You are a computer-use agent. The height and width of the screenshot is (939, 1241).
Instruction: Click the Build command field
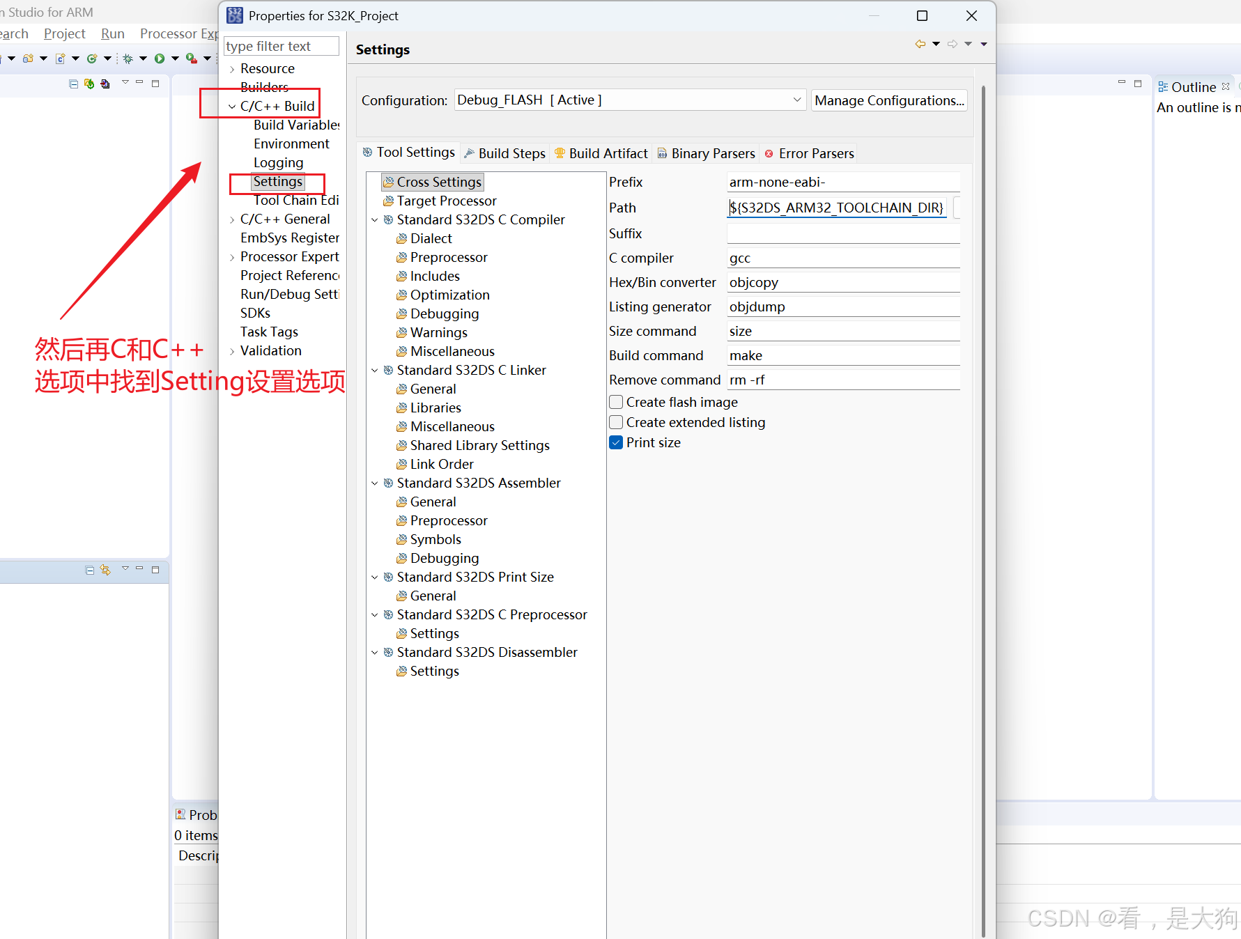click(843, 355)
